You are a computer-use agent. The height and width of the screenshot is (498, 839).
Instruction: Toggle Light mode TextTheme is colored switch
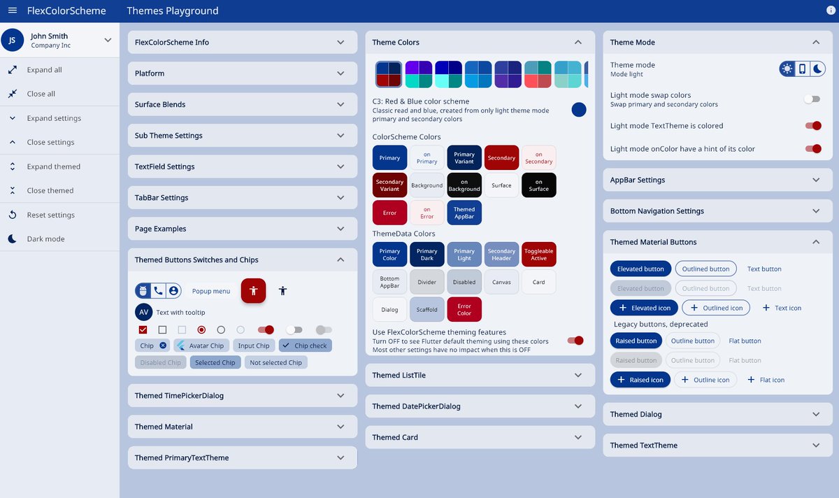[813, 126]
